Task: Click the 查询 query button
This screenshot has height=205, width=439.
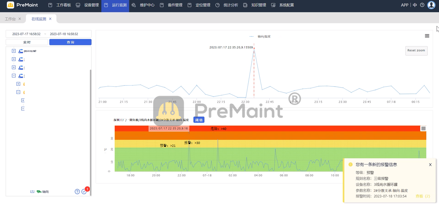Action: coord(70,42)
